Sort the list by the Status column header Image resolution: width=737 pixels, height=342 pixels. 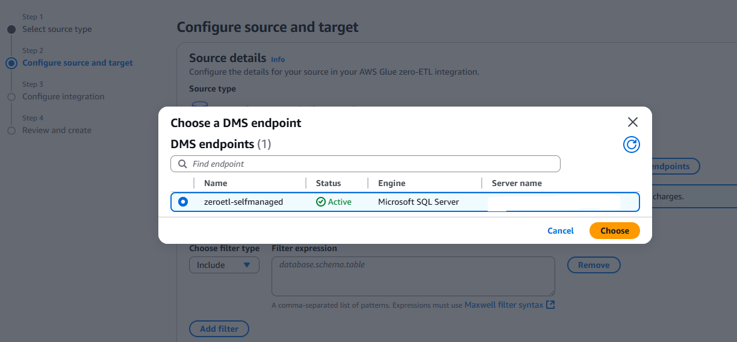(x=328, y=183)
